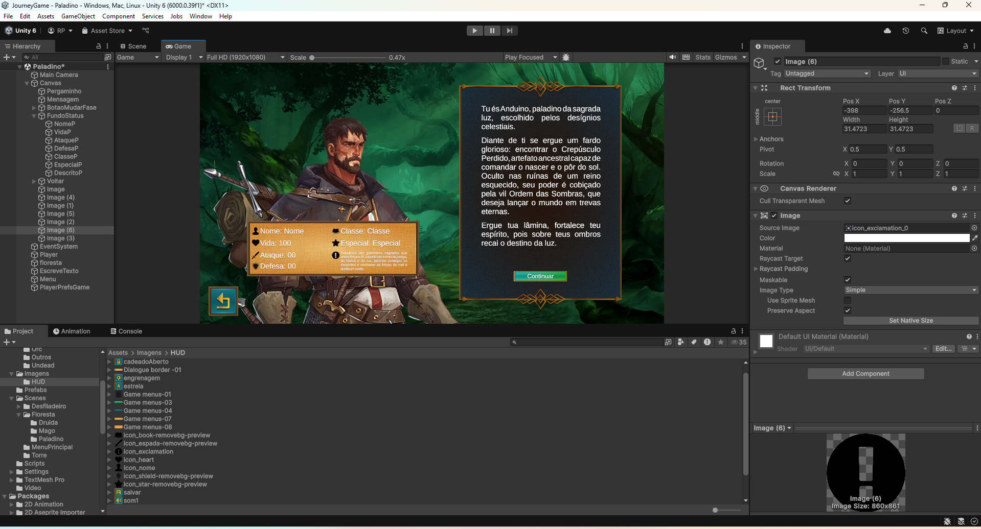981x529 pixels.
Task: Open the undo history icon
Action: coord(905,31)
